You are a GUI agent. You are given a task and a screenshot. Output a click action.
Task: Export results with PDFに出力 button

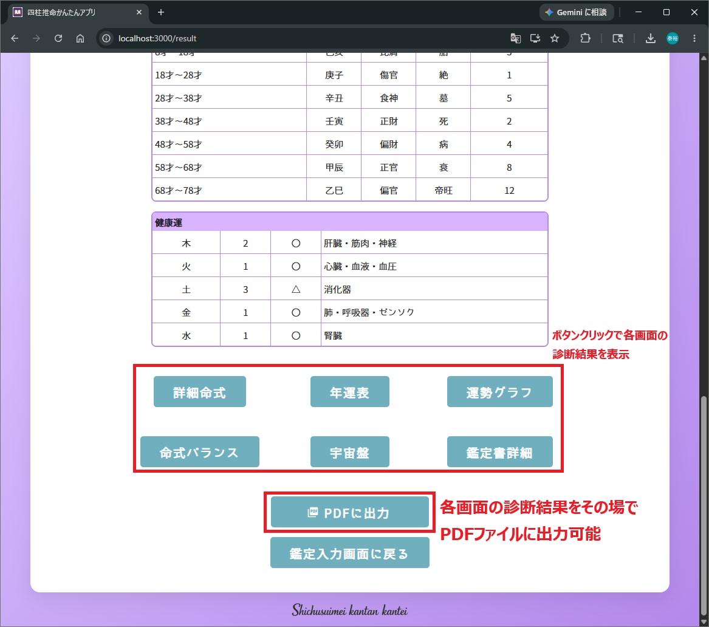coord(349,512)
